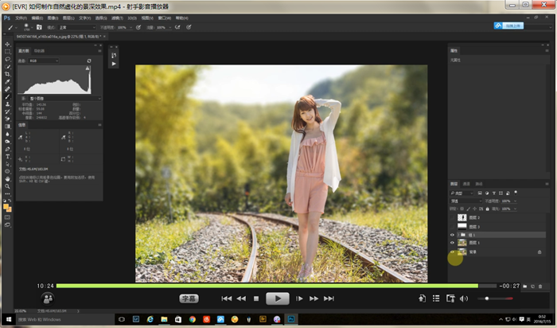The height and width of the screenshot is (328, 557).
Task: Show hidden layer 图层 2 via visibility box
Action: (x=453, y=217)
